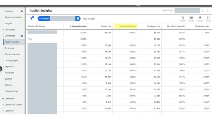Select Auction insights in the sidebar
Image resolution: width=212 pixels, height=119 pixels.
click(12, 42)
